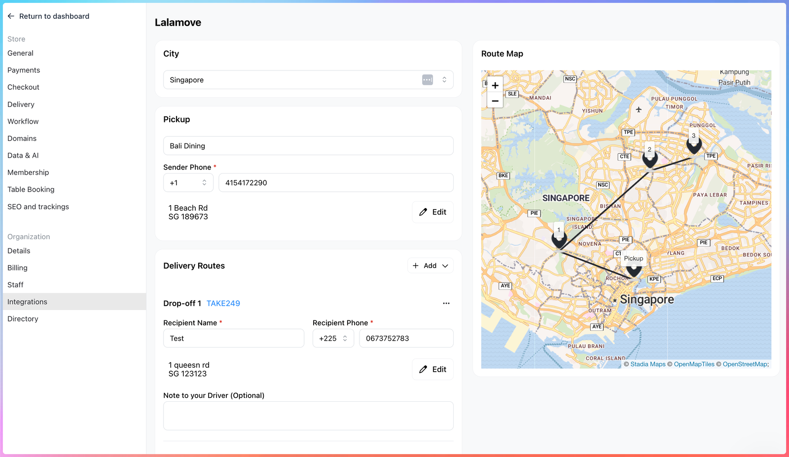The height and width of the screenshot is (457, 789).
Task: Open the OpenMapTiles attribution link
Action: click(694, 364)
